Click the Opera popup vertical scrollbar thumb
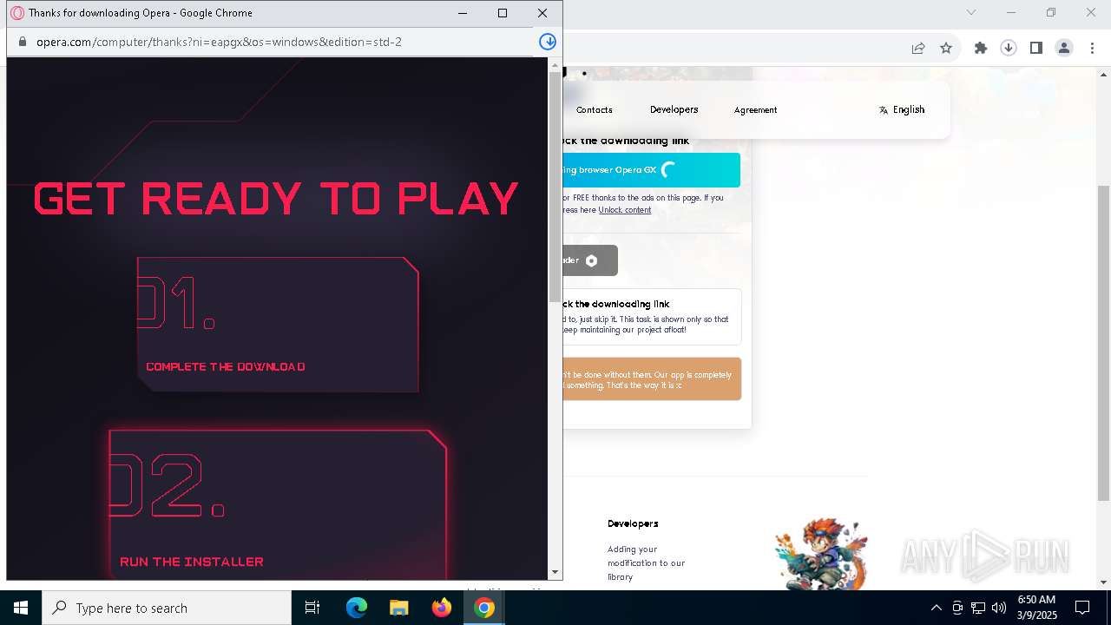 tap(555, 187)
